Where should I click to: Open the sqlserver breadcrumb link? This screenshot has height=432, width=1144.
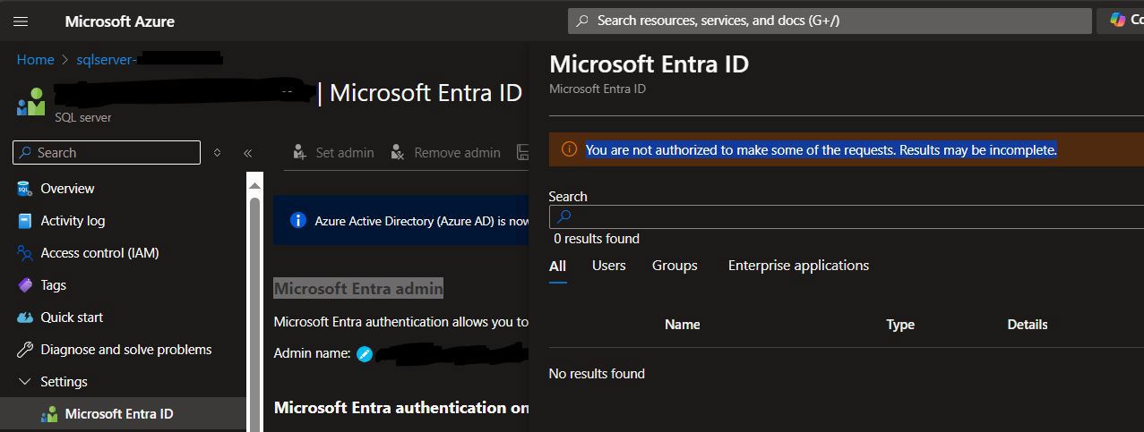pyautogui.click(x=148, y=59)
